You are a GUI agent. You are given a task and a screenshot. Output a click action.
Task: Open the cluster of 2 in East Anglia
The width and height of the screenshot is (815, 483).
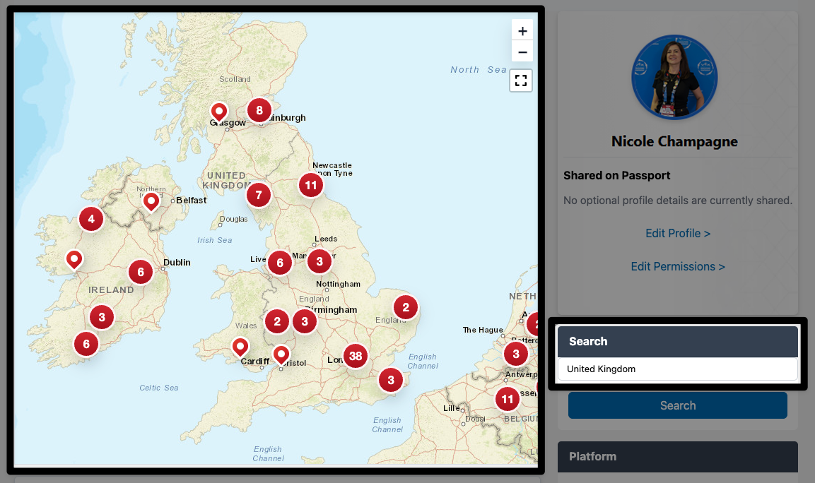(406, 307)
